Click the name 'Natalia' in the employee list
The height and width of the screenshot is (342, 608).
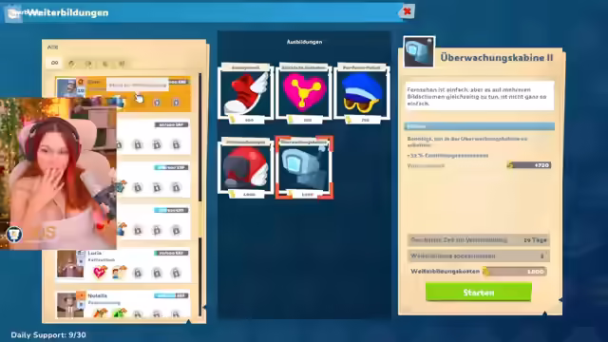pyautogui.click(x=97, y=295)
